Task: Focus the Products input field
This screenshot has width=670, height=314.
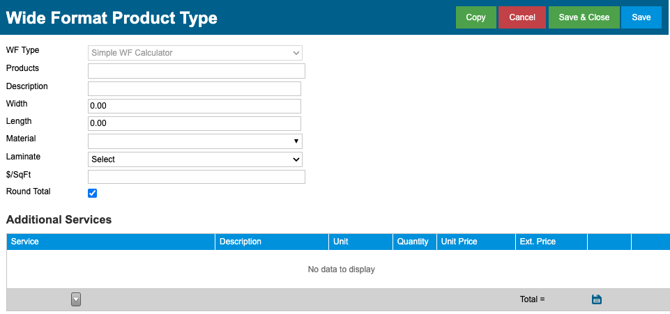Action: (197, 71)
